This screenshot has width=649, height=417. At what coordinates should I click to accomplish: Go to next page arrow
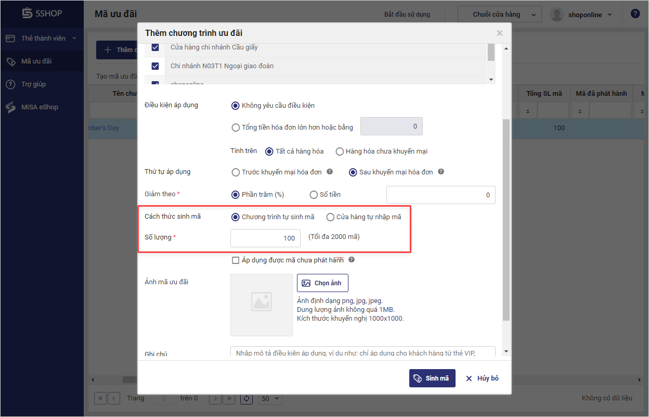[x=215, y=399]
